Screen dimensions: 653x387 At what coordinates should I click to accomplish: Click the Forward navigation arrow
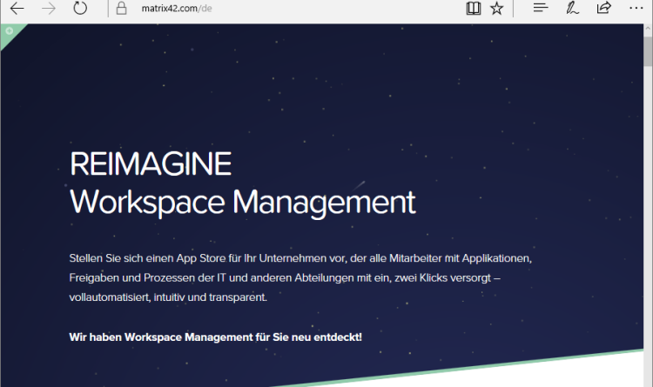click(49, 9)
